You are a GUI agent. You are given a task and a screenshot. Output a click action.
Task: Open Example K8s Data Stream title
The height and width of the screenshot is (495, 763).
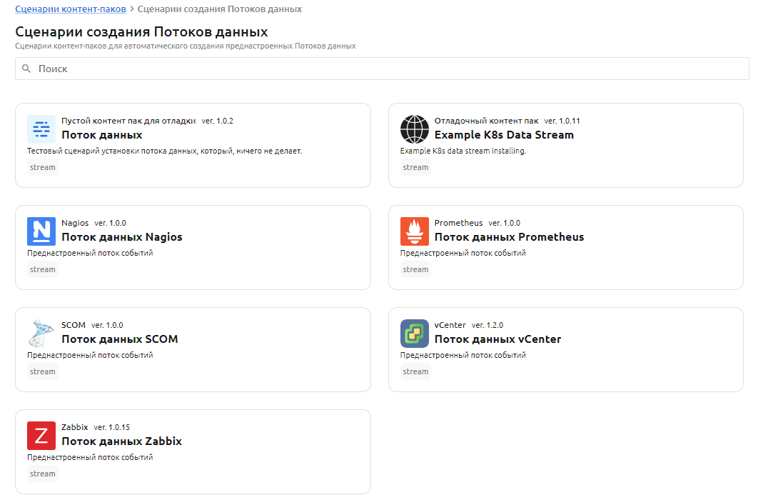tap(504, 135)
